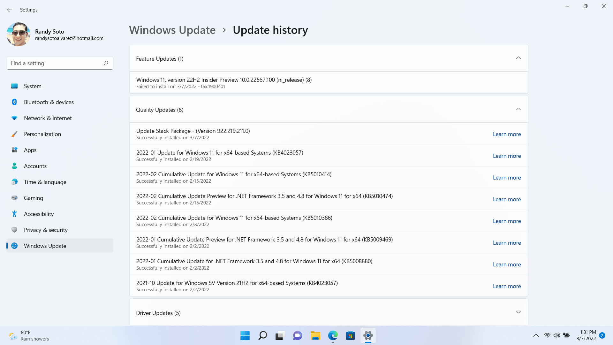Navigate back via Windows Update breadcrumb

[x=172, y=29]
